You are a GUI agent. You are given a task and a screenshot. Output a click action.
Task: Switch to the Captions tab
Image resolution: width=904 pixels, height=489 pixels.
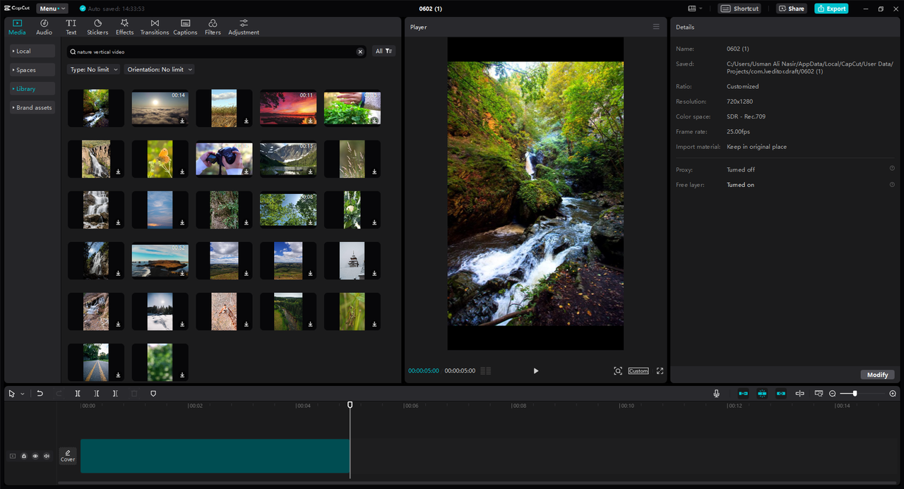point(185,28)
